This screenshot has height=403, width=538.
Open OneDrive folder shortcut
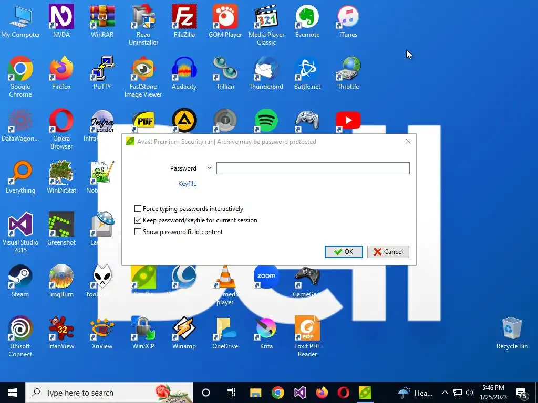(225, 333)
